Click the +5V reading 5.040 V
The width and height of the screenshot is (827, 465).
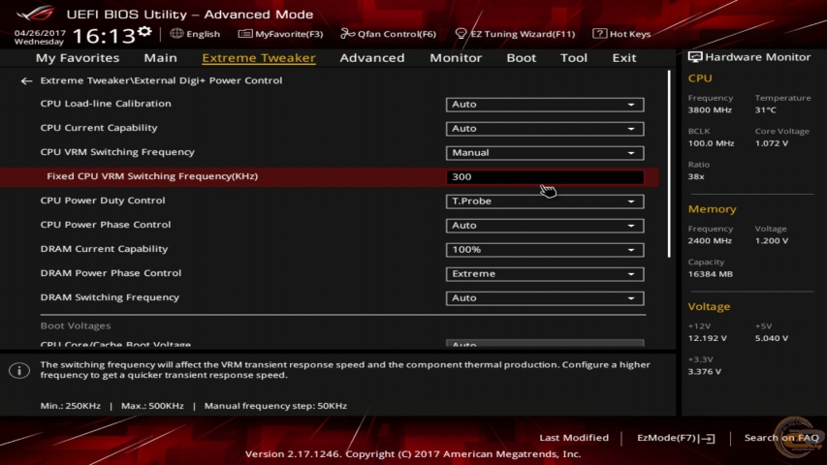pos(771,338)
